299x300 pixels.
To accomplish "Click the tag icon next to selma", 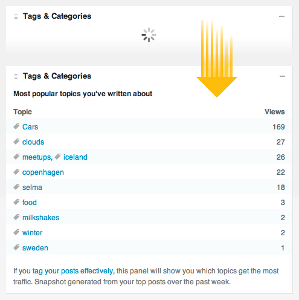I will pyautogui.click(x=16, y=187).
